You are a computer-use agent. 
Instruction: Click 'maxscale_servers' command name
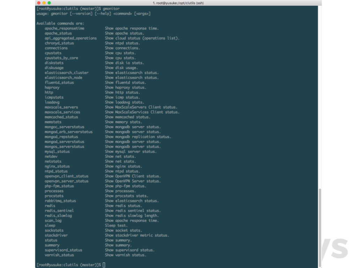[61, 107]
